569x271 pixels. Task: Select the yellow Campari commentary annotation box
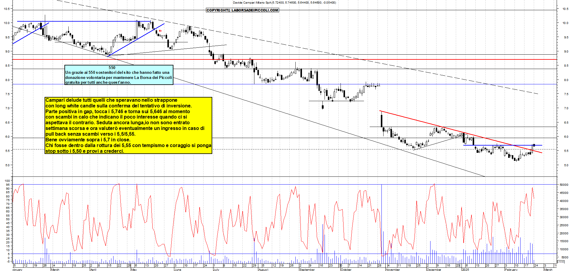tap(128, 125)
